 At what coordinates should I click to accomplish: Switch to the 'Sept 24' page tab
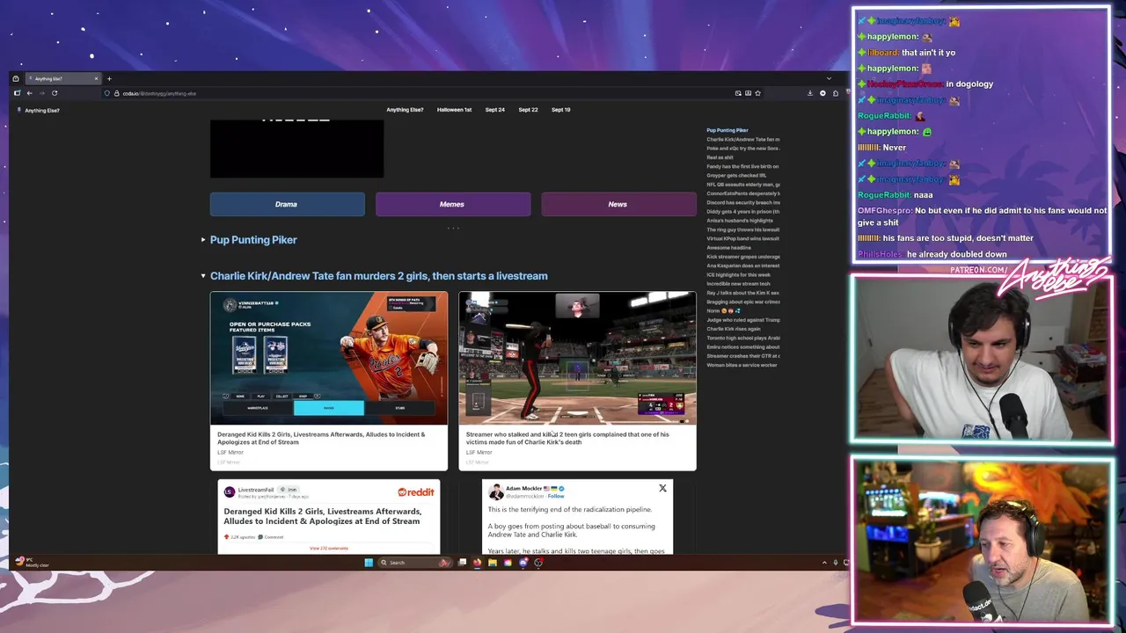(x=495, y=110)
